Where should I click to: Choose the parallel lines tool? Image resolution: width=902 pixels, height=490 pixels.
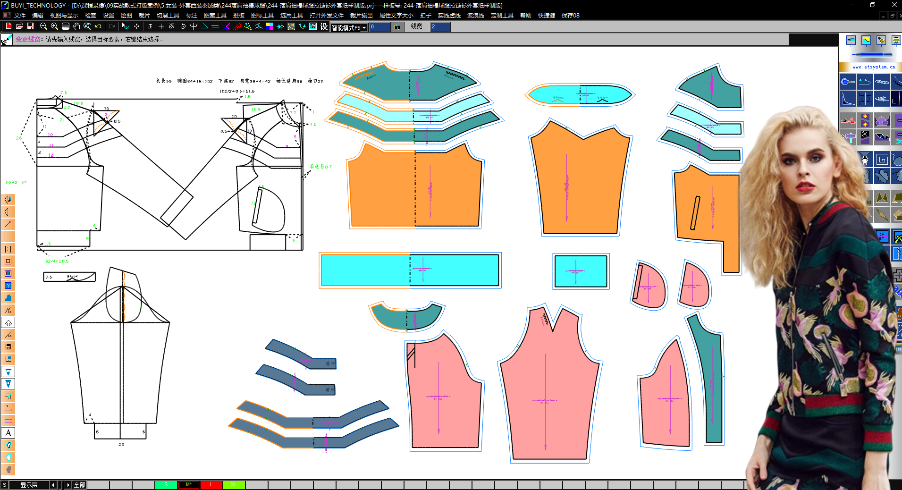(x=215, y=26)
